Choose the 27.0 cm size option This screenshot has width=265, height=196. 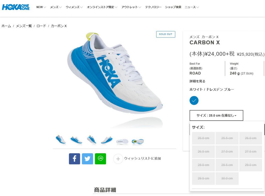227,152
